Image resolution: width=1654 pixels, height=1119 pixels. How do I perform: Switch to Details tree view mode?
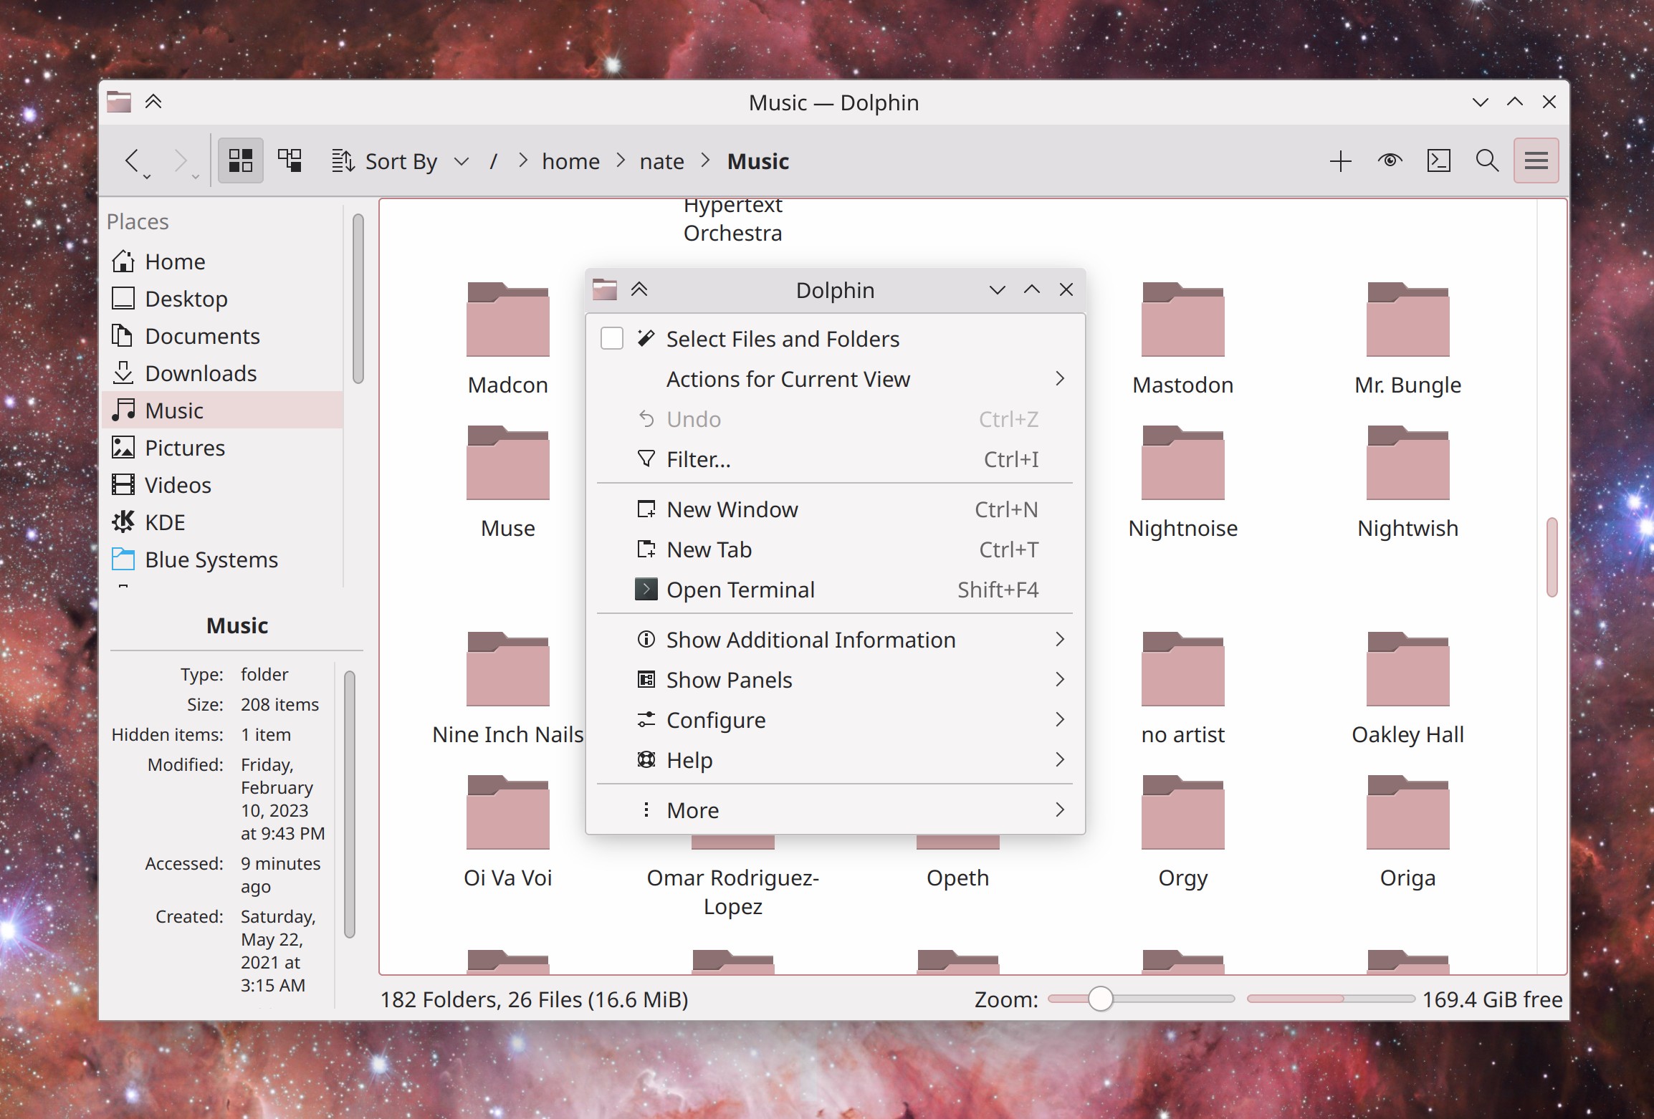[290, 160]
